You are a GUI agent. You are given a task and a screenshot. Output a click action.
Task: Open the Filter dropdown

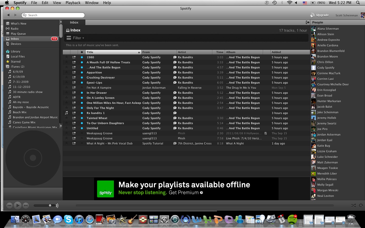pos(75,38)
